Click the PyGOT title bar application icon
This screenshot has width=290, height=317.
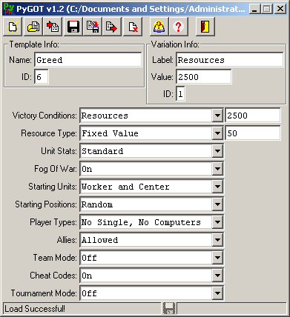9,9
